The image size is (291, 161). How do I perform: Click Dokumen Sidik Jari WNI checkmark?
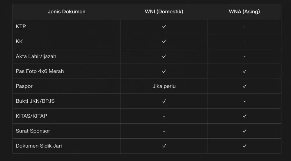point(164,146)
